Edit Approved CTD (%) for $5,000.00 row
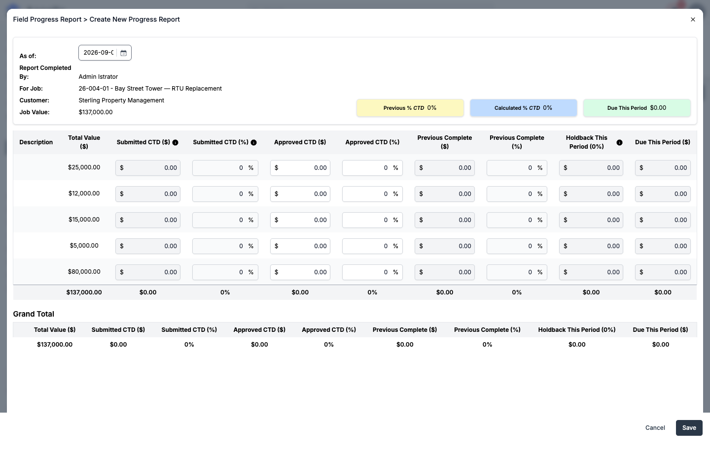Screen dimensions: 710x452 372,246
